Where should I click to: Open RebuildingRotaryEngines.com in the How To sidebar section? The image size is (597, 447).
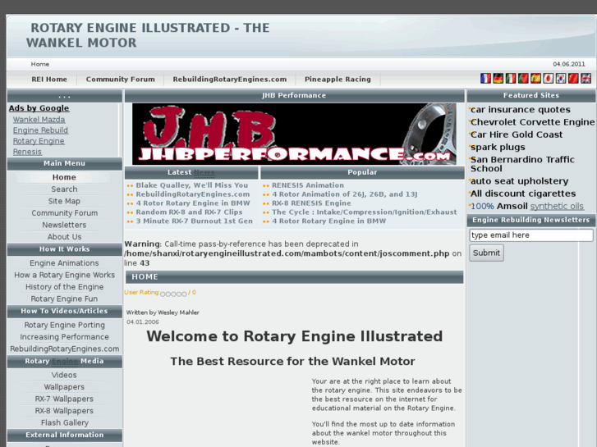point(64,349)
